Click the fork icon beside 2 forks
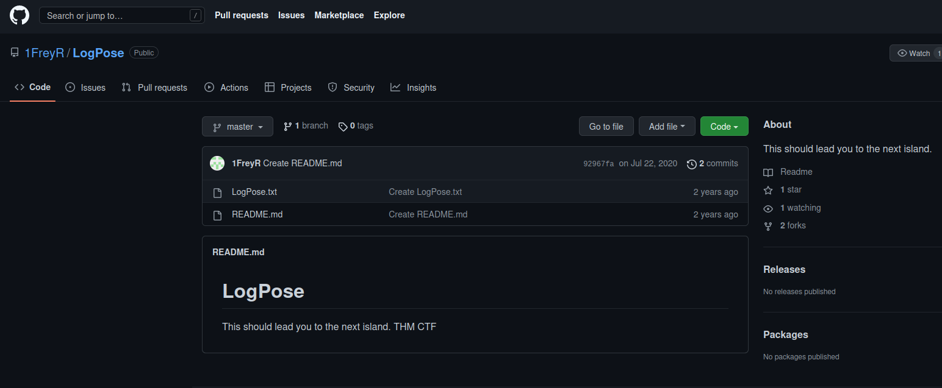Viewport: 942px width, 388px height. tap(768, 226)
